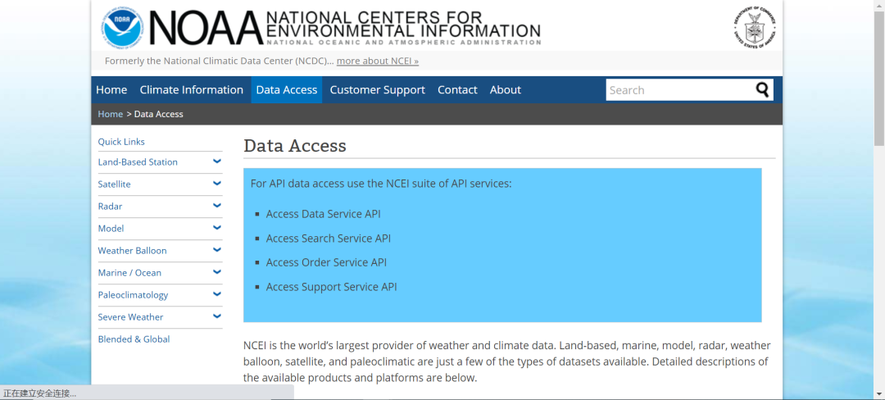885x400 pixels.
Task: Follow the Access Order Service API link
Action: [x=326, y=262]
